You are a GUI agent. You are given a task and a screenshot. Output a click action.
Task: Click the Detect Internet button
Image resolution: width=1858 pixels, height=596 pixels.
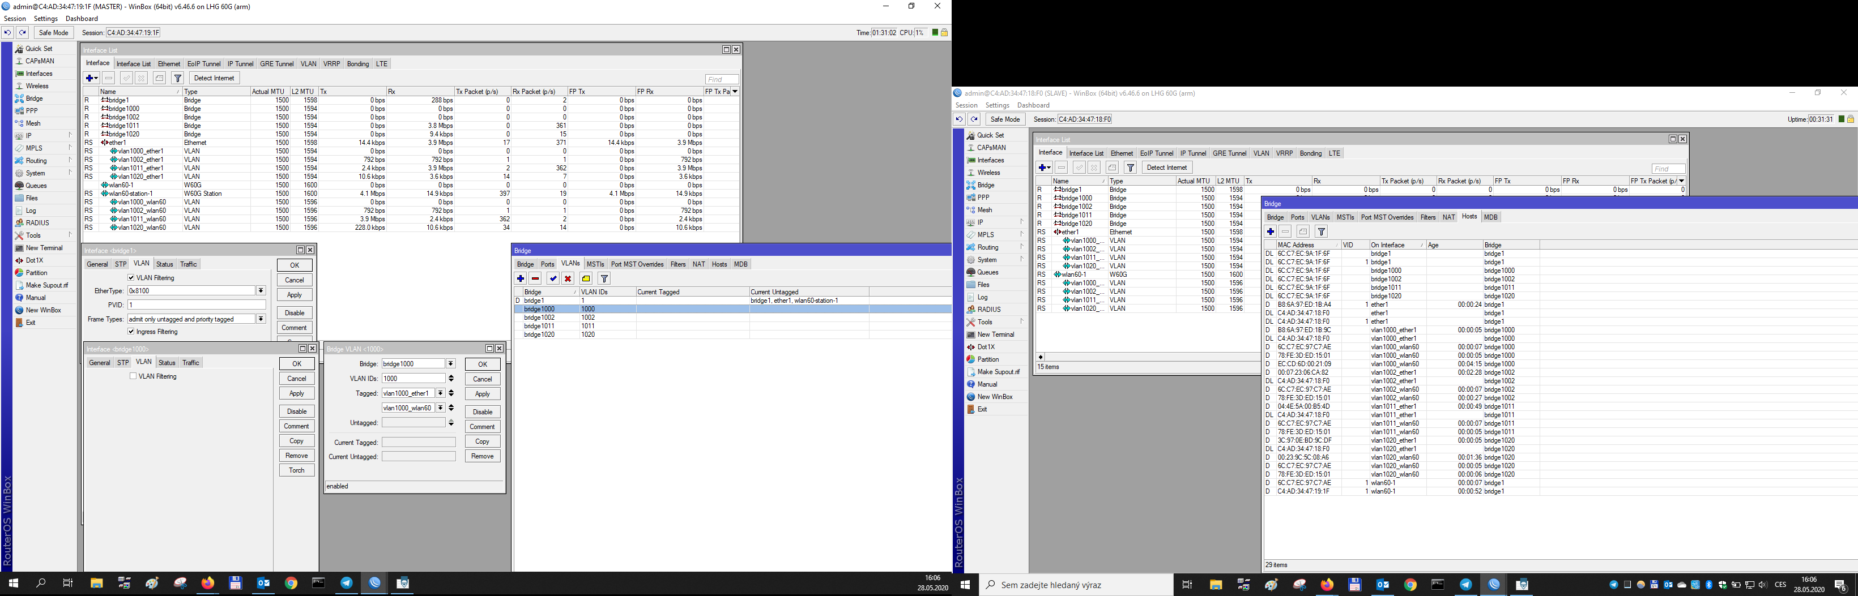coord(214,78)
